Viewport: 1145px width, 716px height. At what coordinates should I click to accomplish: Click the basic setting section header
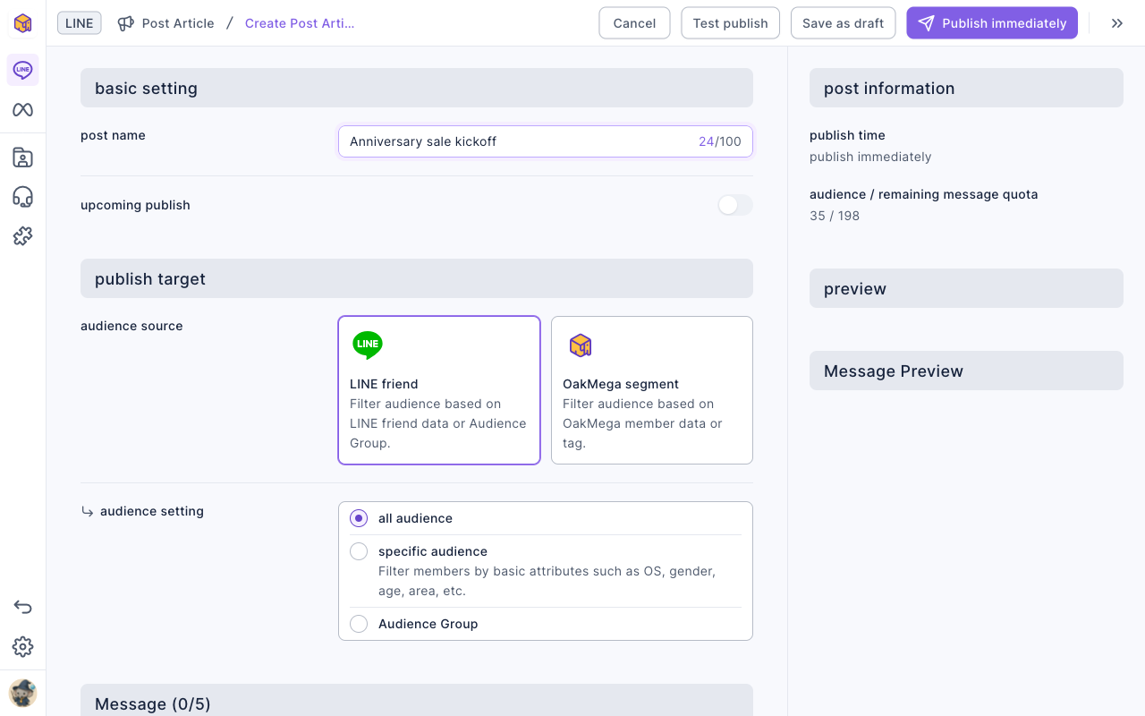pos(417,88)
